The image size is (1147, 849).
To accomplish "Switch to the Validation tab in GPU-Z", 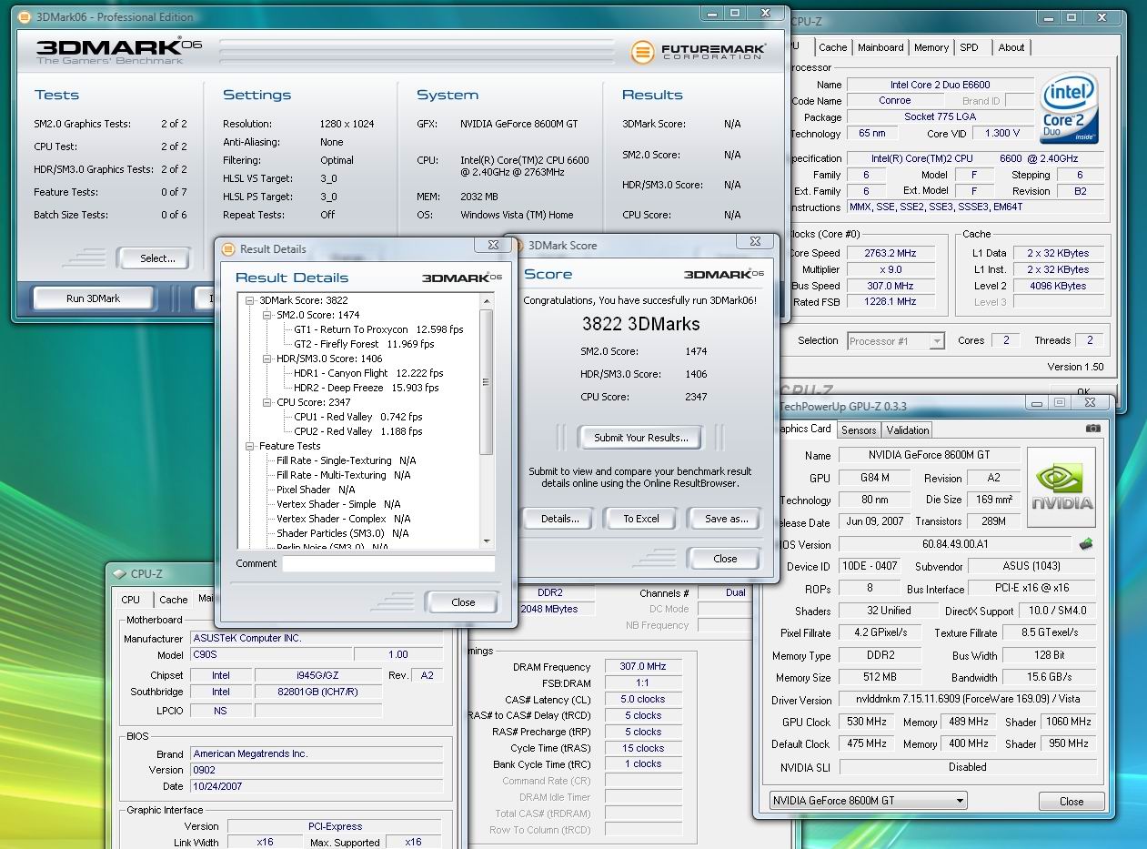I will [908, 430].
